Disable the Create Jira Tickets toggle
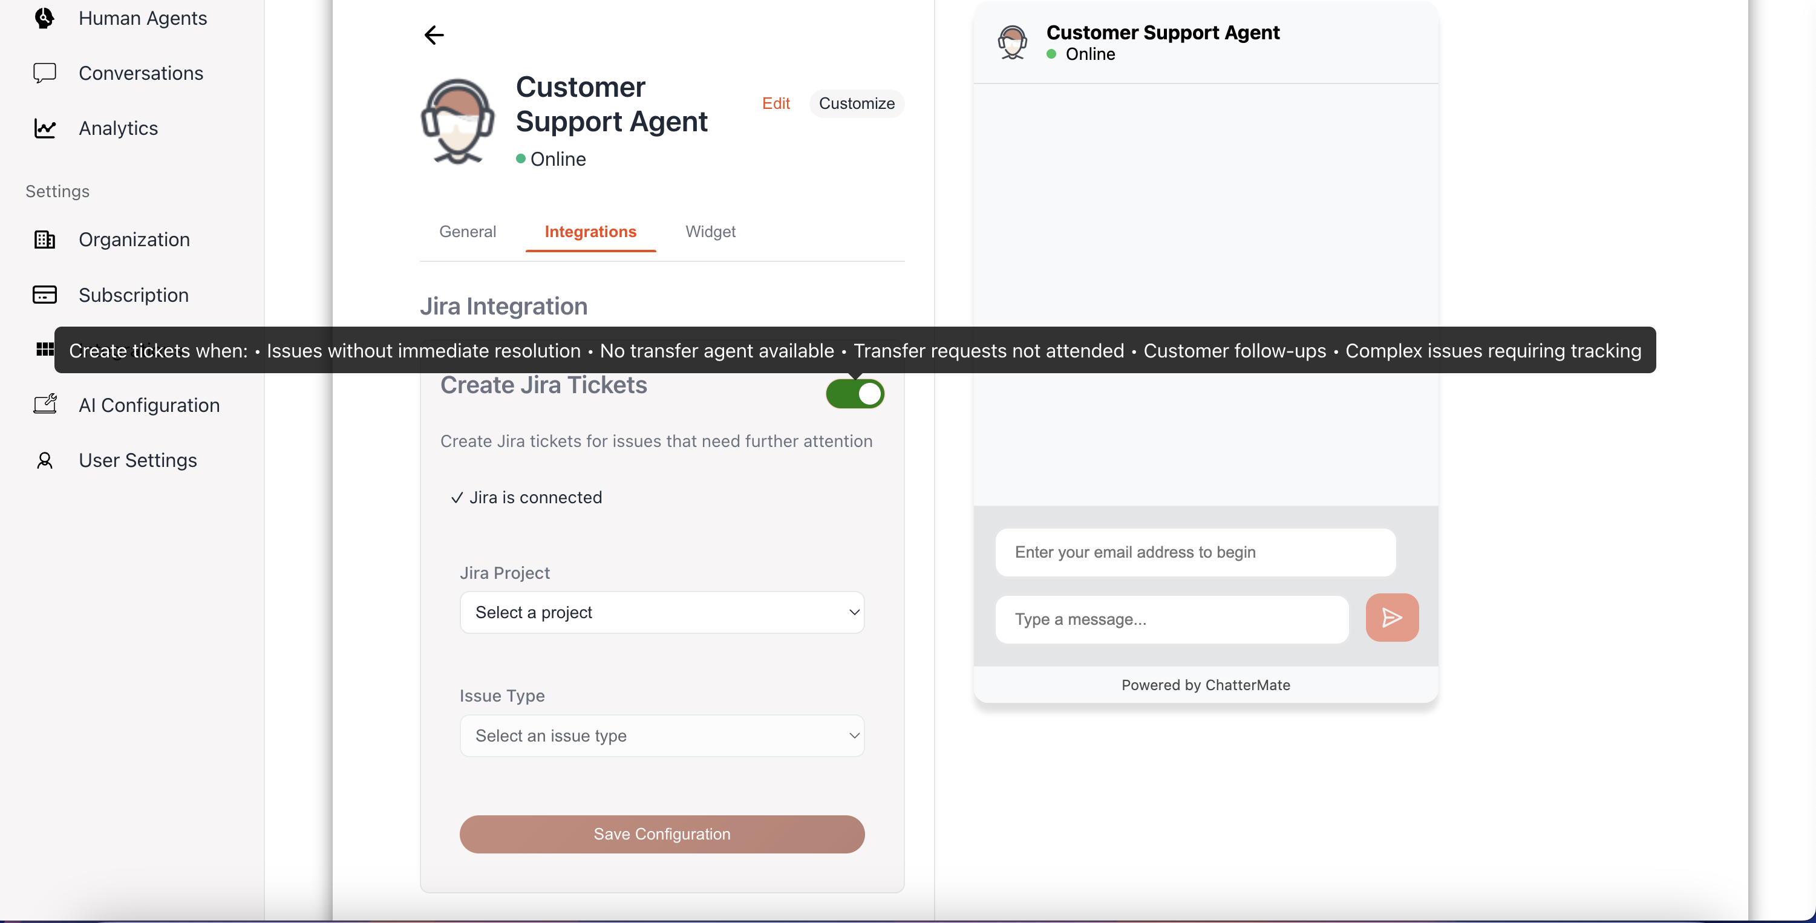 coord(854,394)
